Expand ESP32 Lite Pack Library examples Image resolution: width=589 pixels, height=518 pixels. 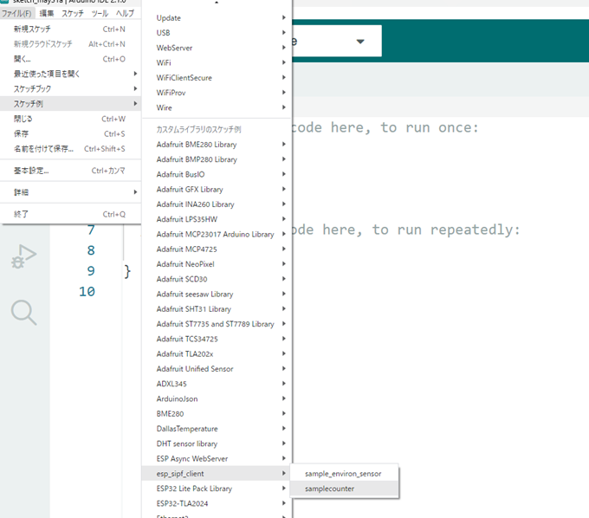pos(217,489)
